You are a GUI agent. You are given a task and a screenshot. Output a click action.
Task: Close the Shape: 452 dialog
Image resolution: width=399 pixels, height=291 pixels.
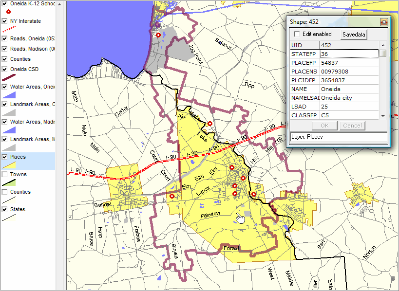click(x=383, y=22)
